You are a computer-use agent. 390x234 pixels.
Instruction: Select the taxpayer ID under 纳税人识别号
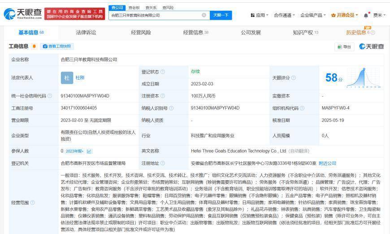tap(215, 108)
